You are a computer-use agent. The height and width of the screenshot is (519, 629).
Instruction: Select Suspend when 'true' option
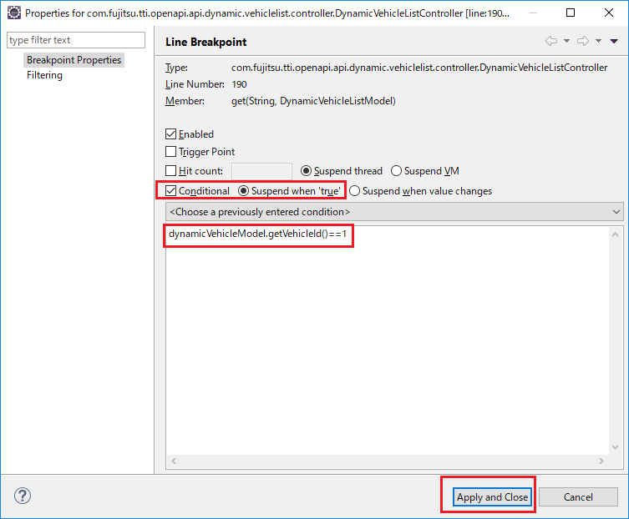tap(243, 191)
